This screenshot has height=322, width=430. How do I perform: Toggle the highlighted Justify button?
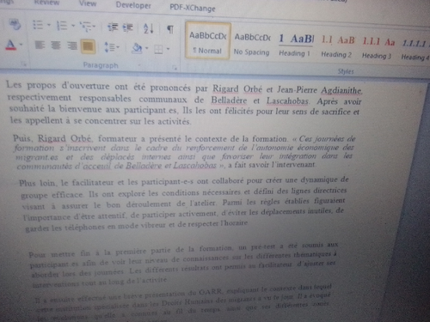coord(88,46)
